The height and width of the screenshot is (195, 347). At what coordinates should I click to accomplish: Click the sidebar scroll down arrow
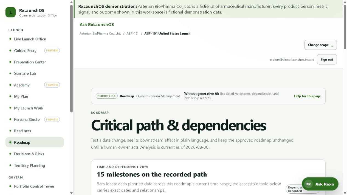pos(71,193)
